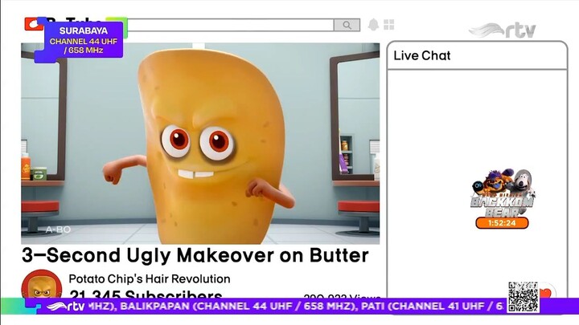Open video title '3-Second Ugly Makeover on Butter'

click(195, 256)
